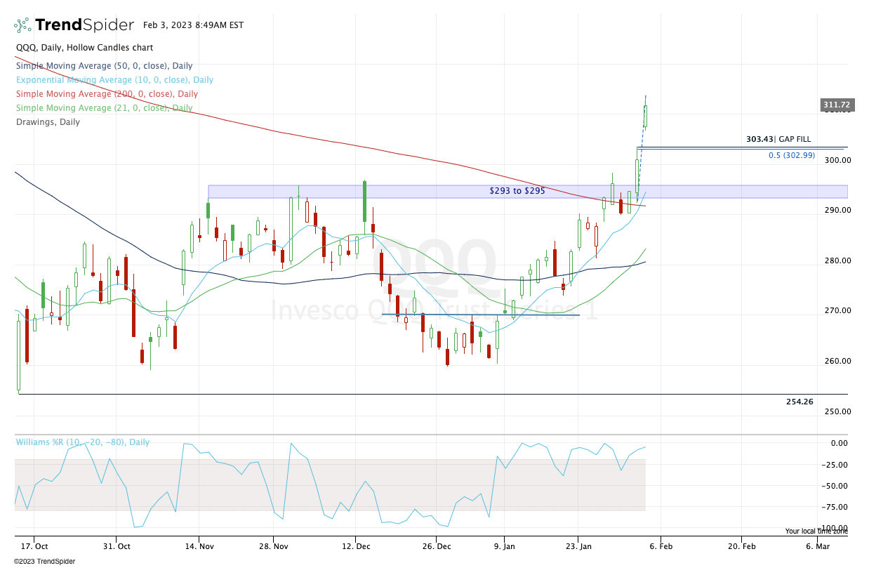
Task: Click the 9. Jan date axis label
Action: click(505, 546)
